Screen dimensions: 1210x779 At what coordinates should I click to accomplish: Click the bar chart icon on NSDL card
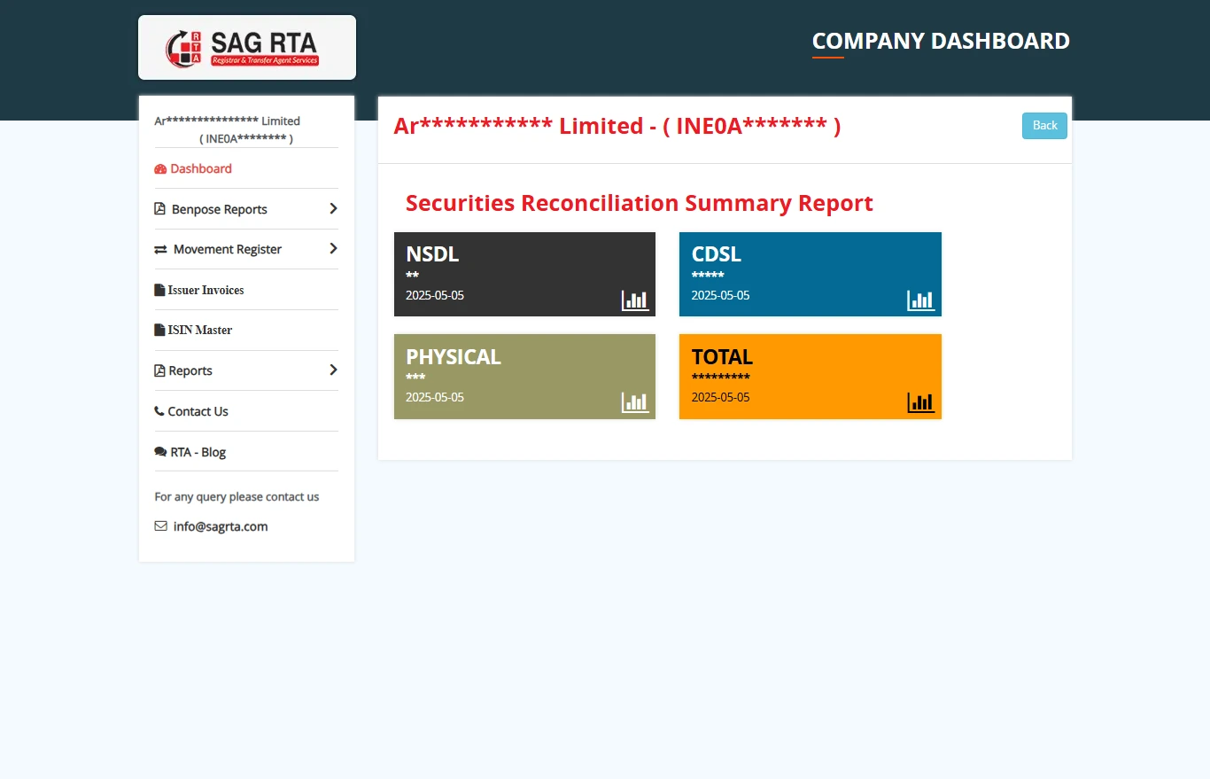[634, 300]
